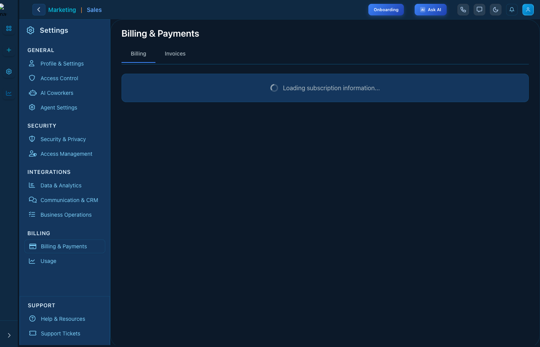Screen dimensions: 540x347
Task: Click the back chevron button in header
Action: pos(39,10)
